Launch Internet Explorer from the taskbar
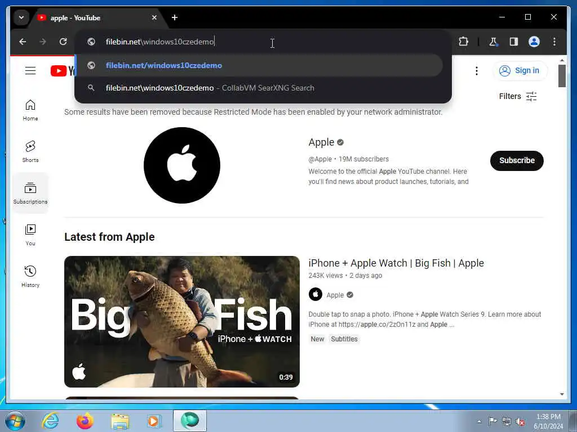The height and width of the screenshot is (432, 577). (x=50, y=421)
